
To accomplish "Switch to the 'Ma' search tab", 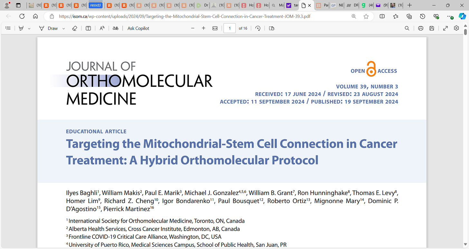I will pyautogui.click(x=277, y=5).
